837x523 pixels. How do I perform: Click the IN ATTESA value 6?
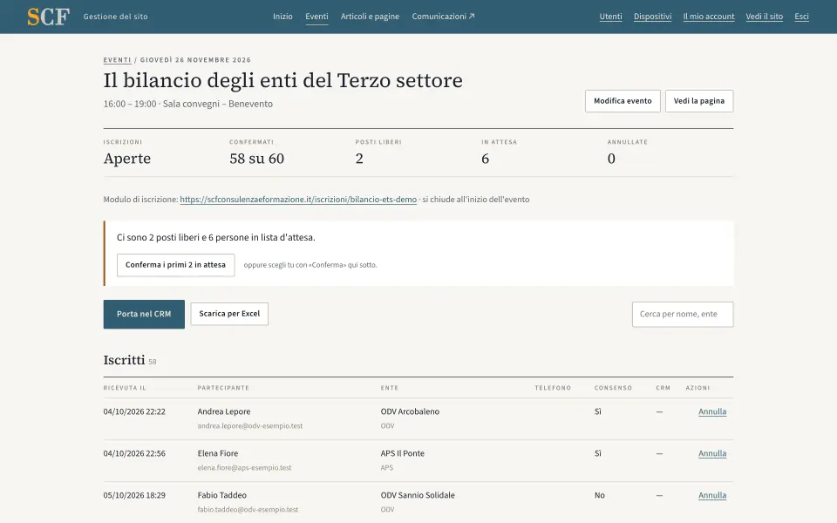[x=486, y=159]
